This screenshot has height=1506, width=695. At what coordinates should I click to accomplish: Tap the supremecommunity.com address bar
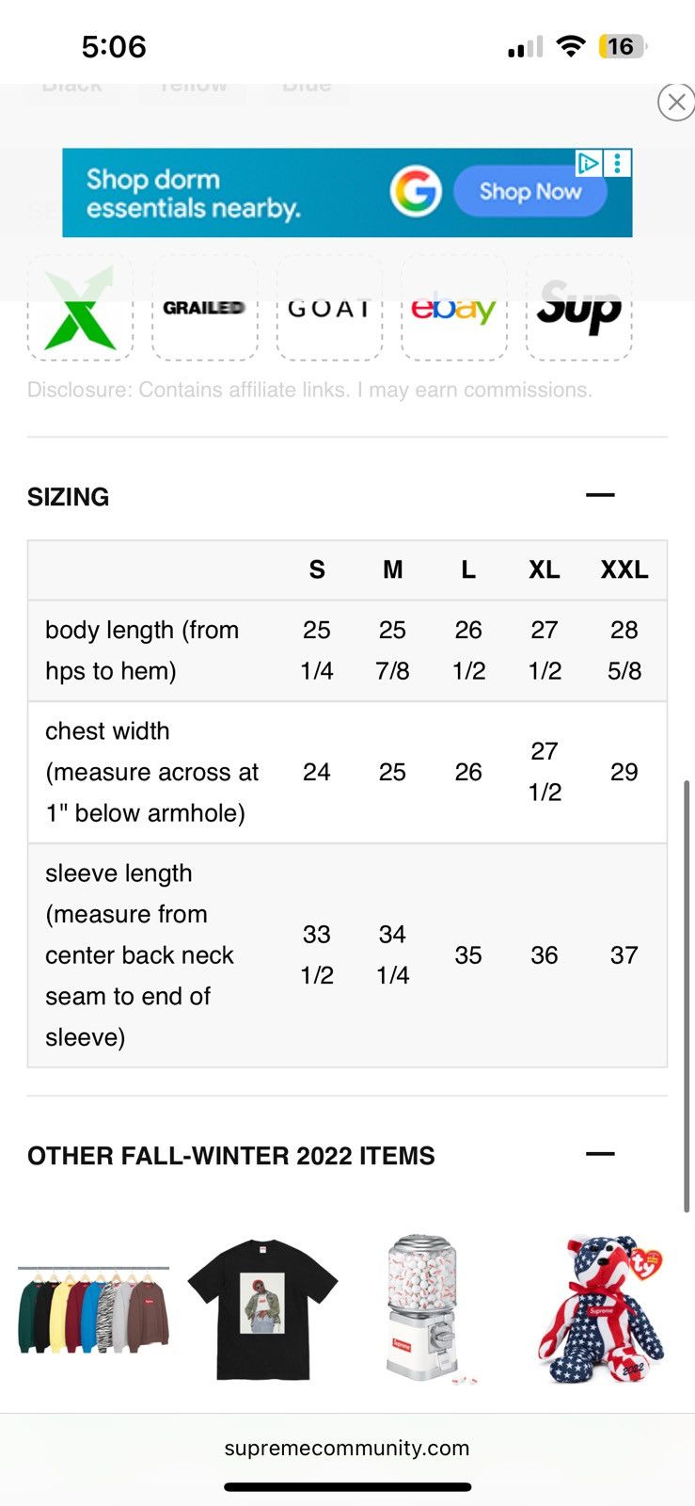coord(347,1448)
